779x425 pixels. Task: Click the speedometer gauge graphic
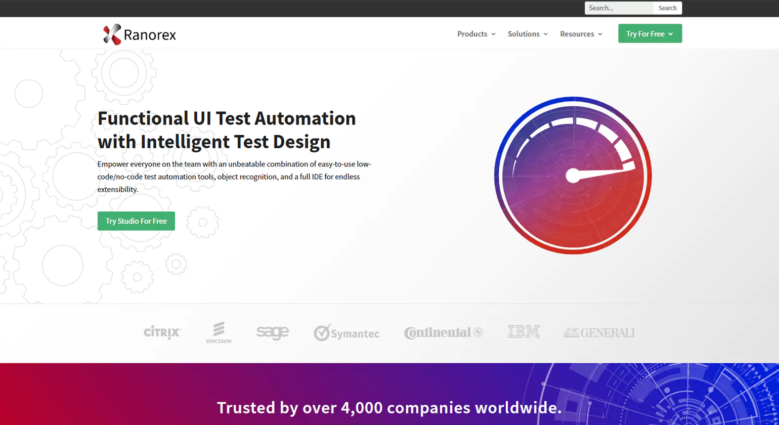(x=573, y=176)
